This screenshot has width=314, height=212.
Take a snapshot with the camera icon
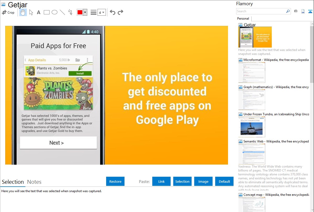(296, 11)
